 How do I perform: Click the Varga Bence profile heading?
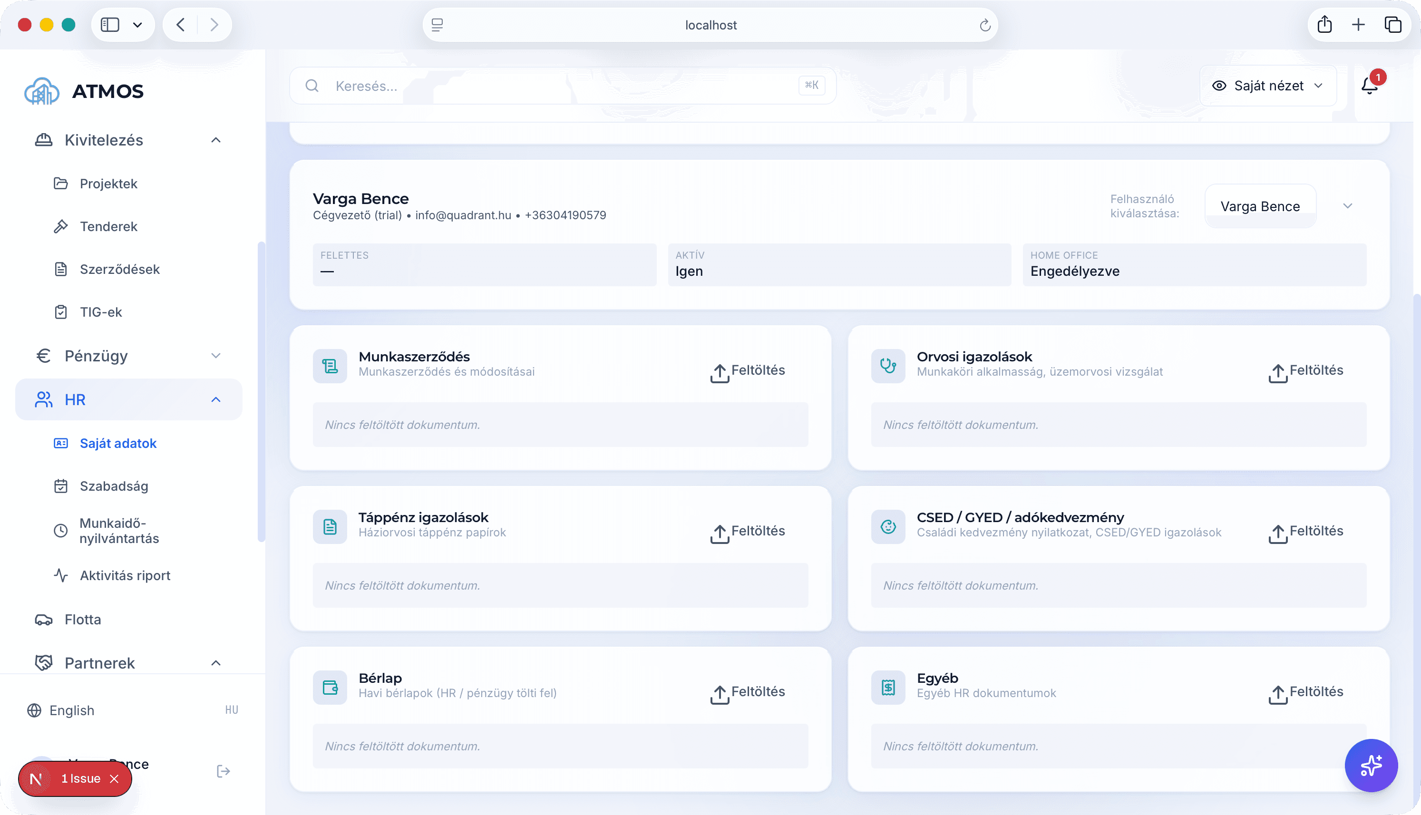361,199
